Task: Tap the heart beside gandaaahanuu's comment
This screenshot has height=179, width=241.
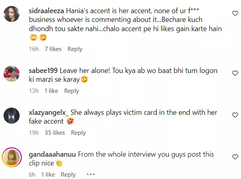Action: pos(235,157)
